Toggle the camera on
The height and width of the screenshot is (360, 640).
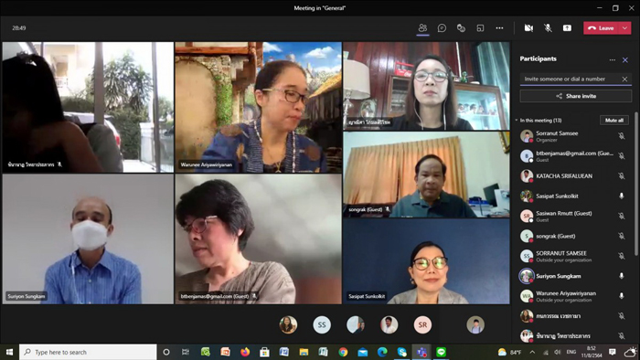click(x=528, y=28)
